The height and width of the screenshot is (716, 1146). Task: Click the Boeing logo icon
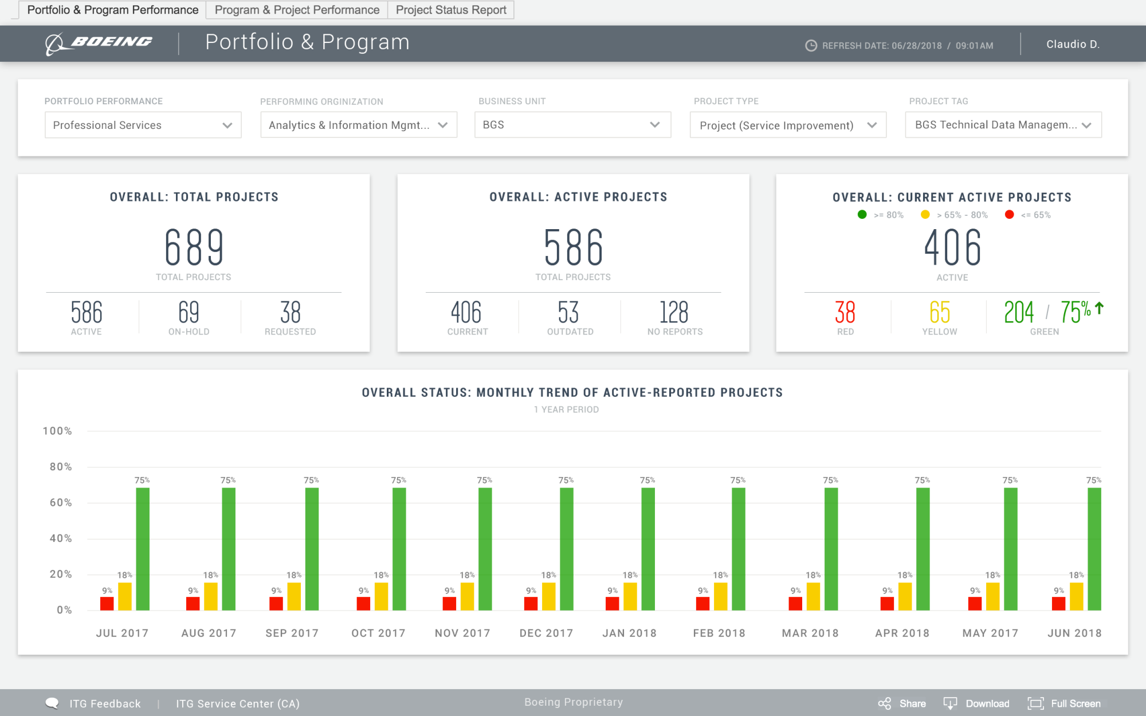pos(55,44)
